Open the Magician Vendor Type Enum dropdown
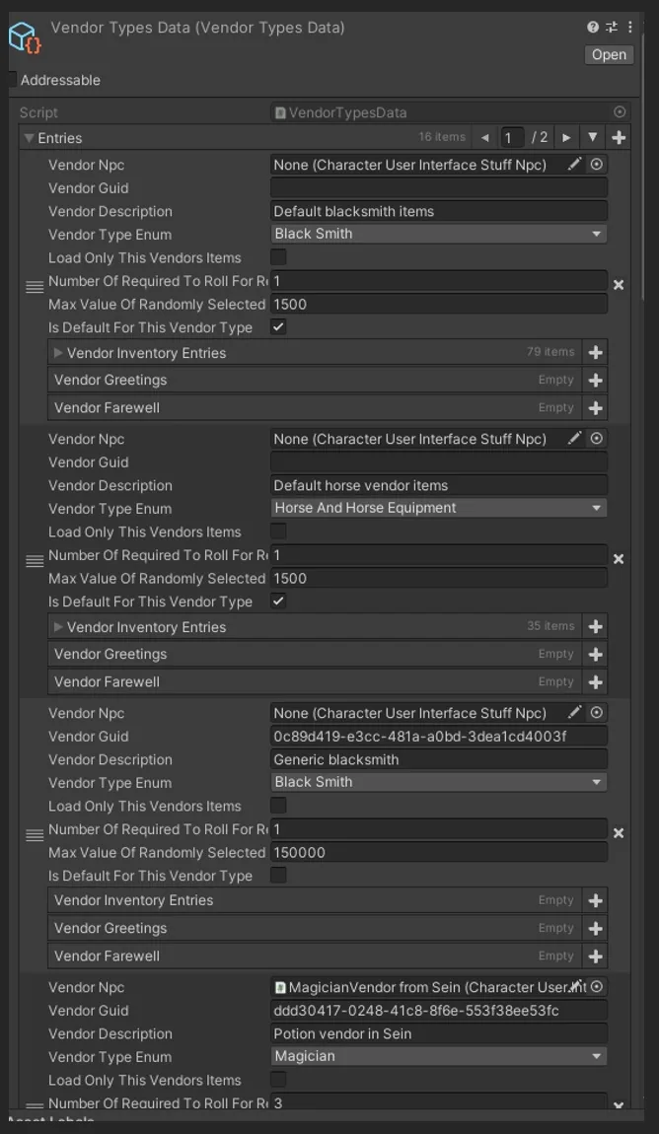 click(439, 1056)
